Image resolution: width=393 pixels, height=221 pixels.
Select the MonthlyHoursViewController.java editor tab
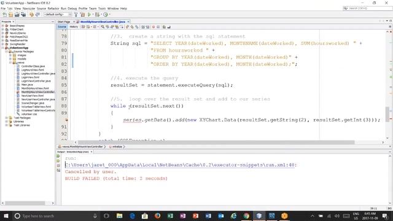pyautogui.click(x=103, y=22)
